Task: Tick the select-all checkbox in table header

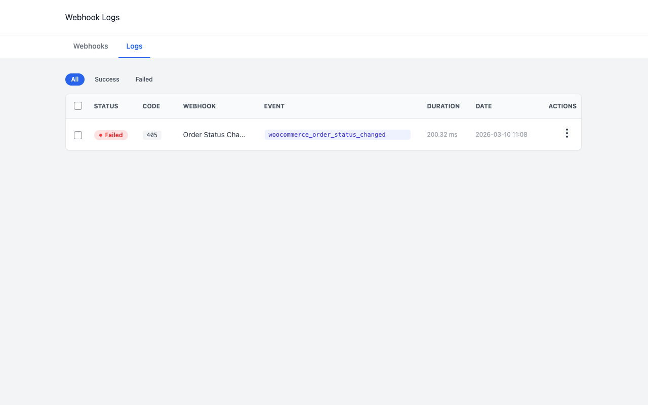Action: [78, 106]
